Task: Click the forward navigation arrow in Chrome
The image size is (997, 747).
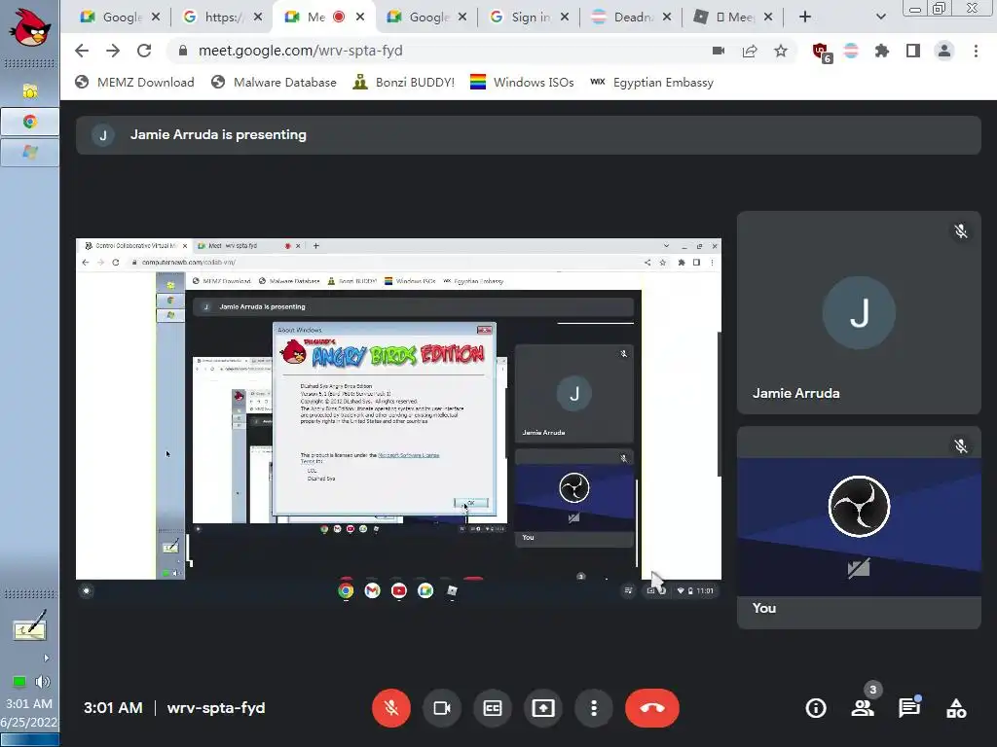Action: pos(113,51)
